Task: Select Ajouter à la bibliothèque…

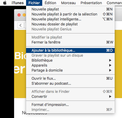Action: (70, 50)
